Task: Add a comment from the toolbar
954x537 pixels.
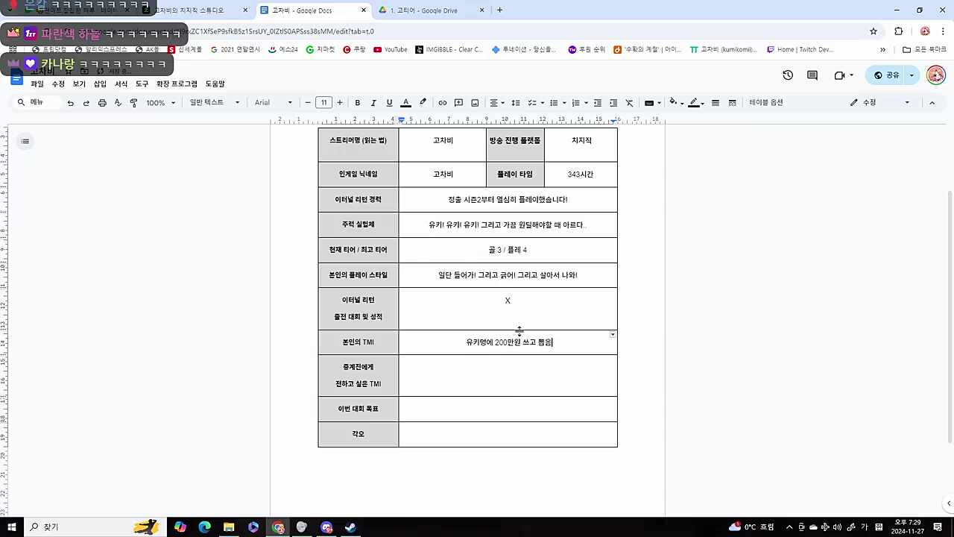Action: (x=458, y=103)
